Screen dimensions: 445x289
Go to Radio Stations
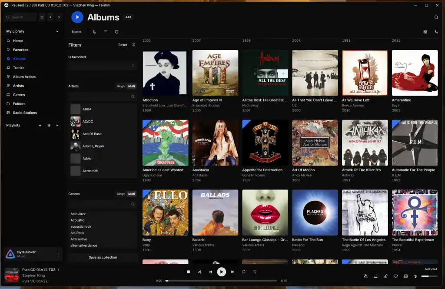pyautogui.click(x=25, y=113)
